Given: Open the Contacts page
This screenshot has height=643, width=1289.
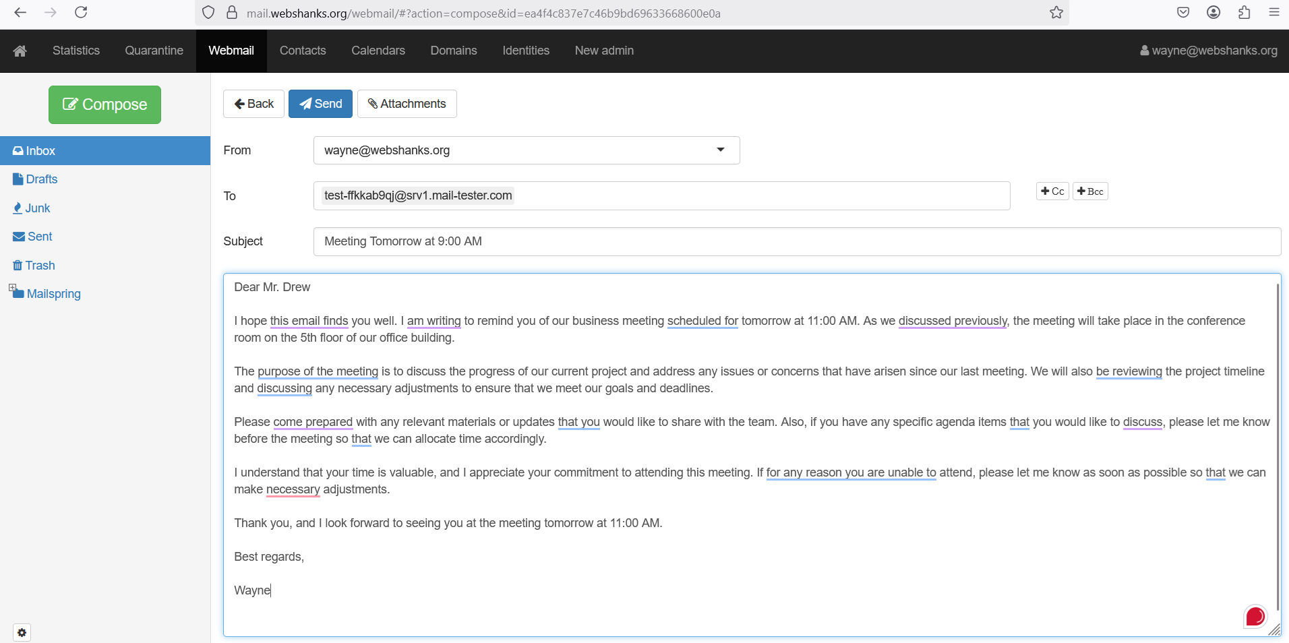Looking at the screenshot, I should click(x=303, y=51).
